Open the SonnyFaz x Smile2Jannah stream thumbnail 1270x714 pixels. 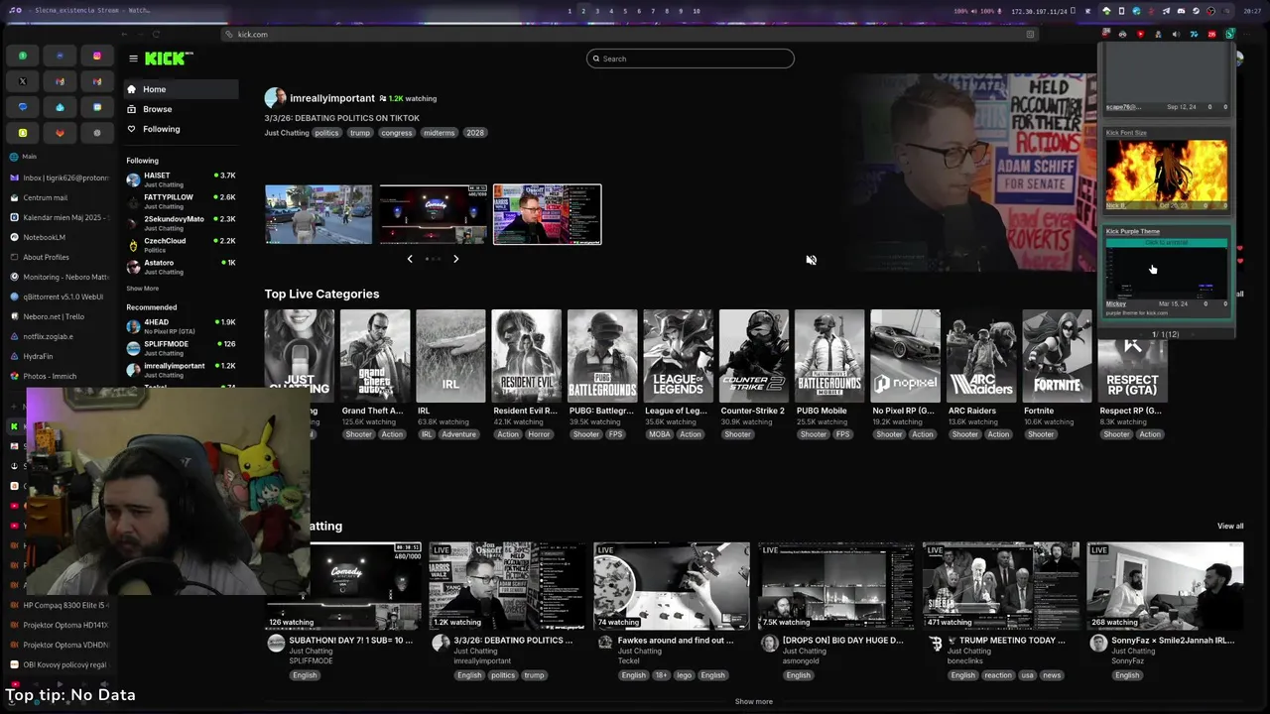pos(1165,586)
